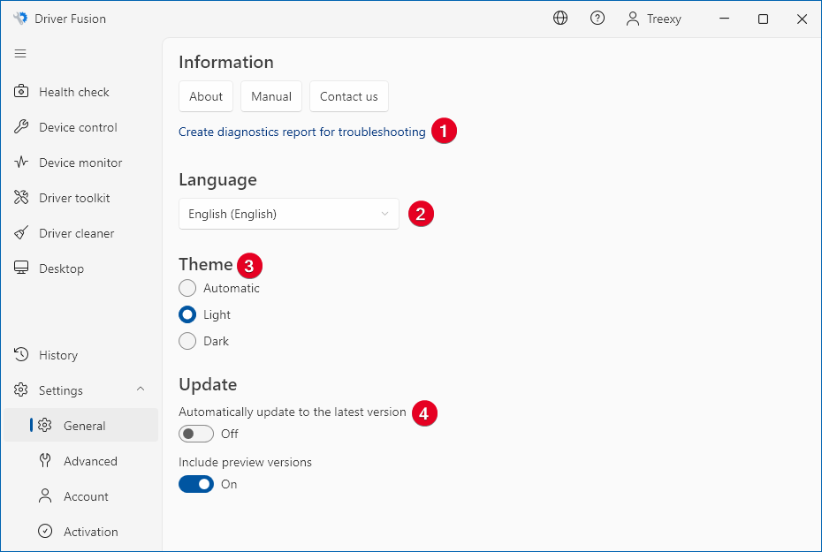
Task: Open Account settings
Action: pos(81,496)
